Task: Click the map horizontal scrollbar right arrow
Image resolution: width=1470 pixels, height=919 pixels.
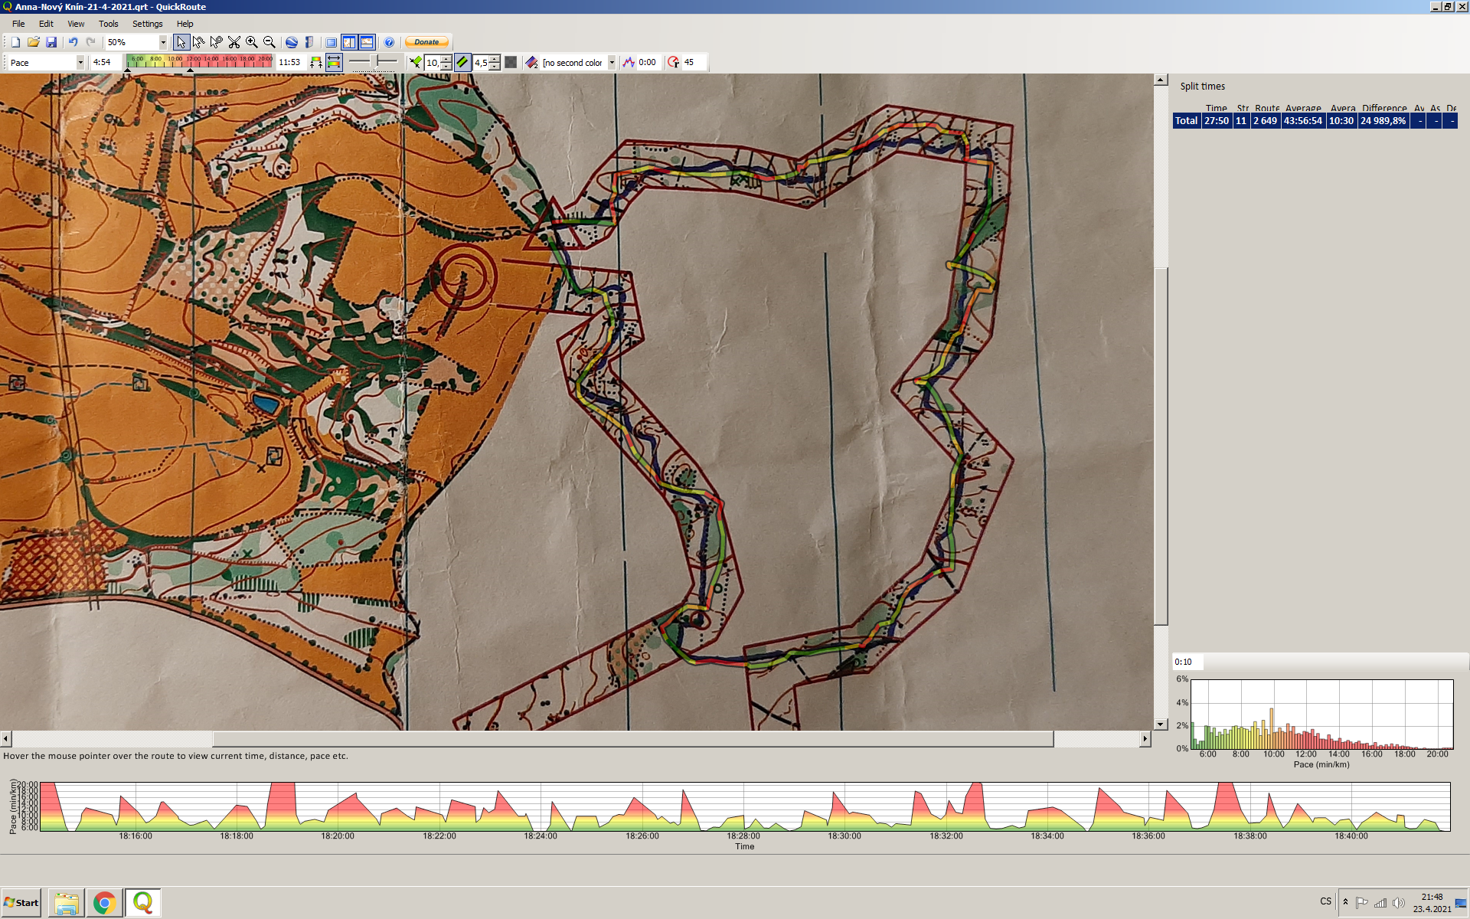Action: click(x=1145, y=739)
